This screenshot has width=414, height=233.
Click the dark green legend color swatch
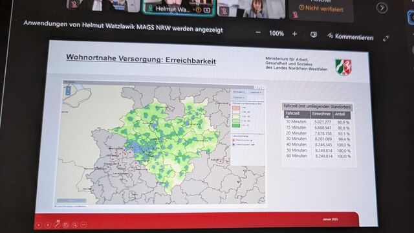pos(236,126)
